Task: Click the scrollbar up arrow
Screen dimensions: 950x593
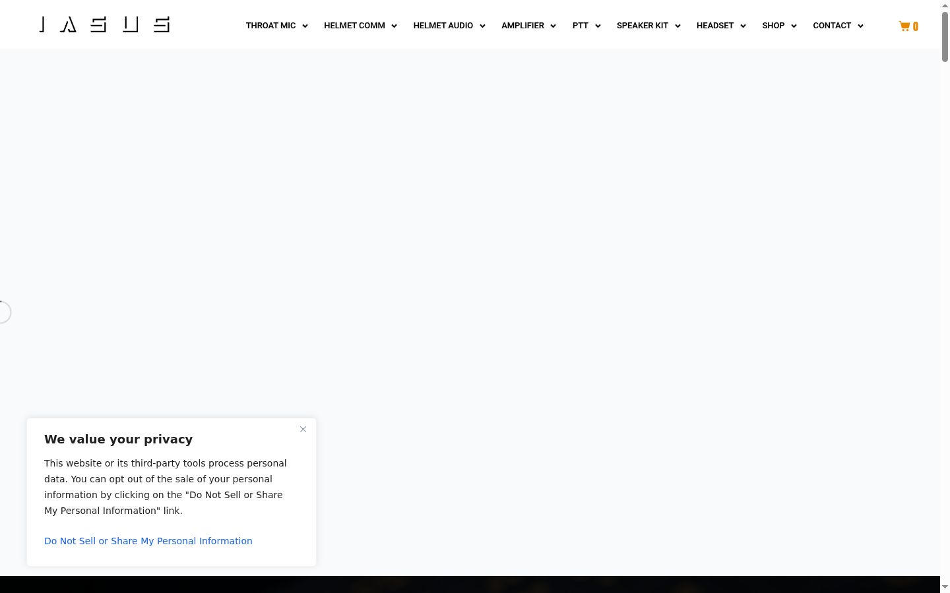Action: point(945,5)
